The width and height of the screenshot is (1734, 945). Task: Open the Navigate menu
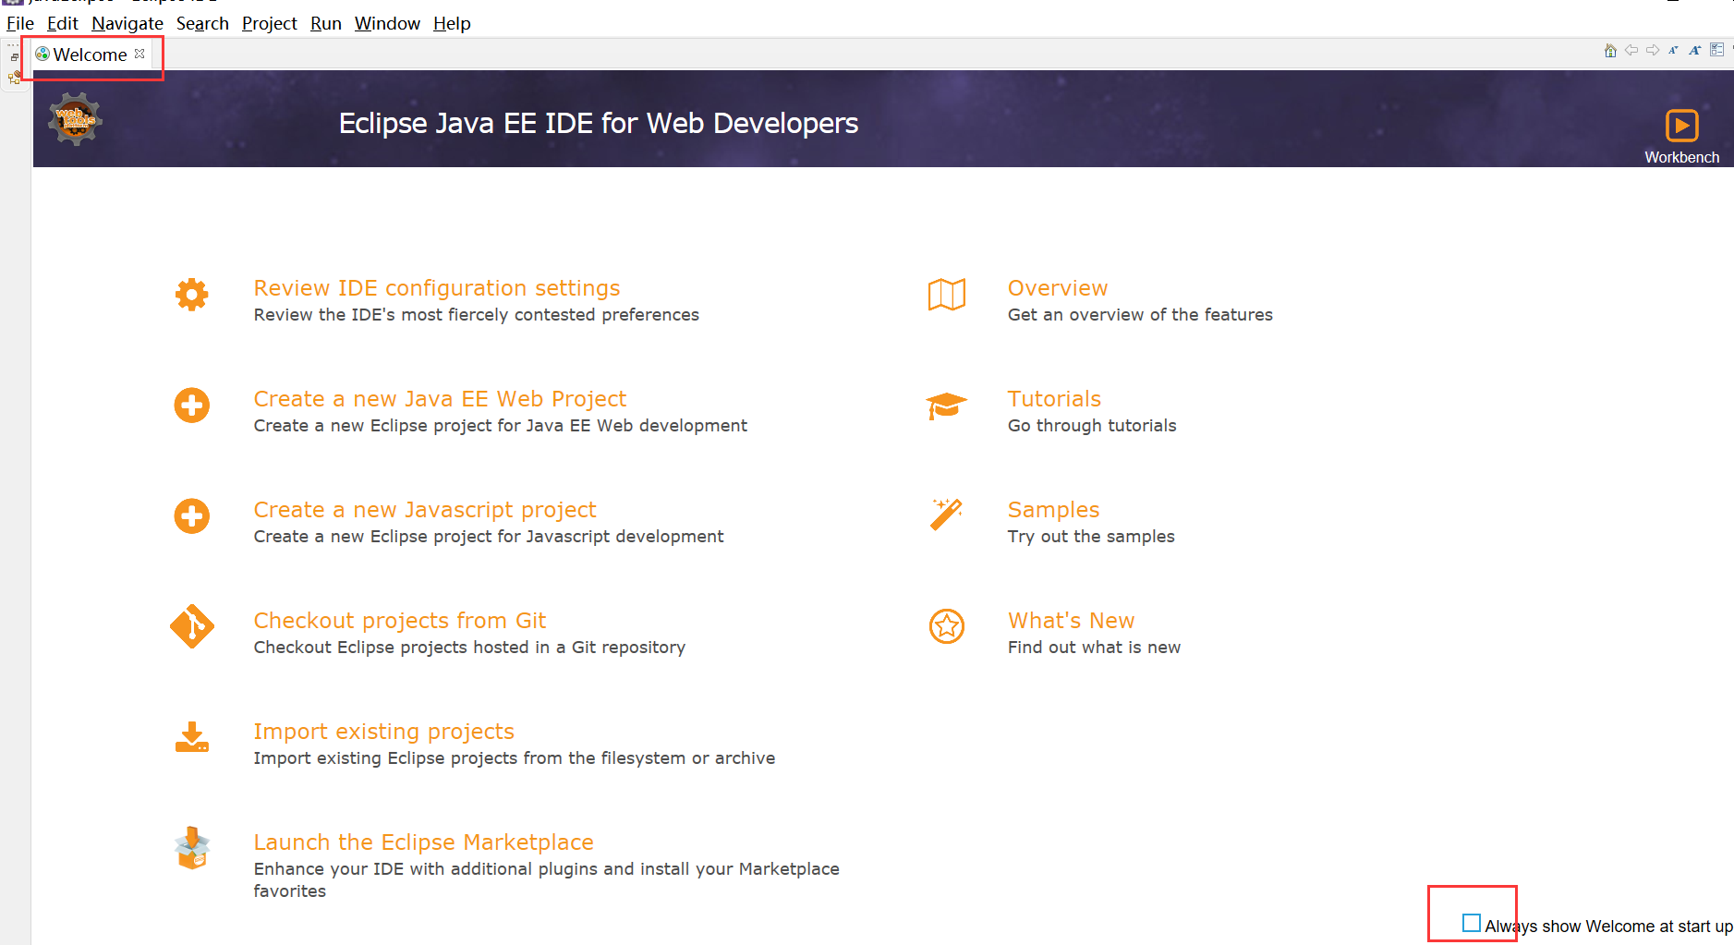(x=127, y=23)
